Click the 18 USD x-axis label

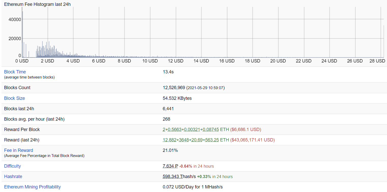pyautogui.click(x=252, y=61)
